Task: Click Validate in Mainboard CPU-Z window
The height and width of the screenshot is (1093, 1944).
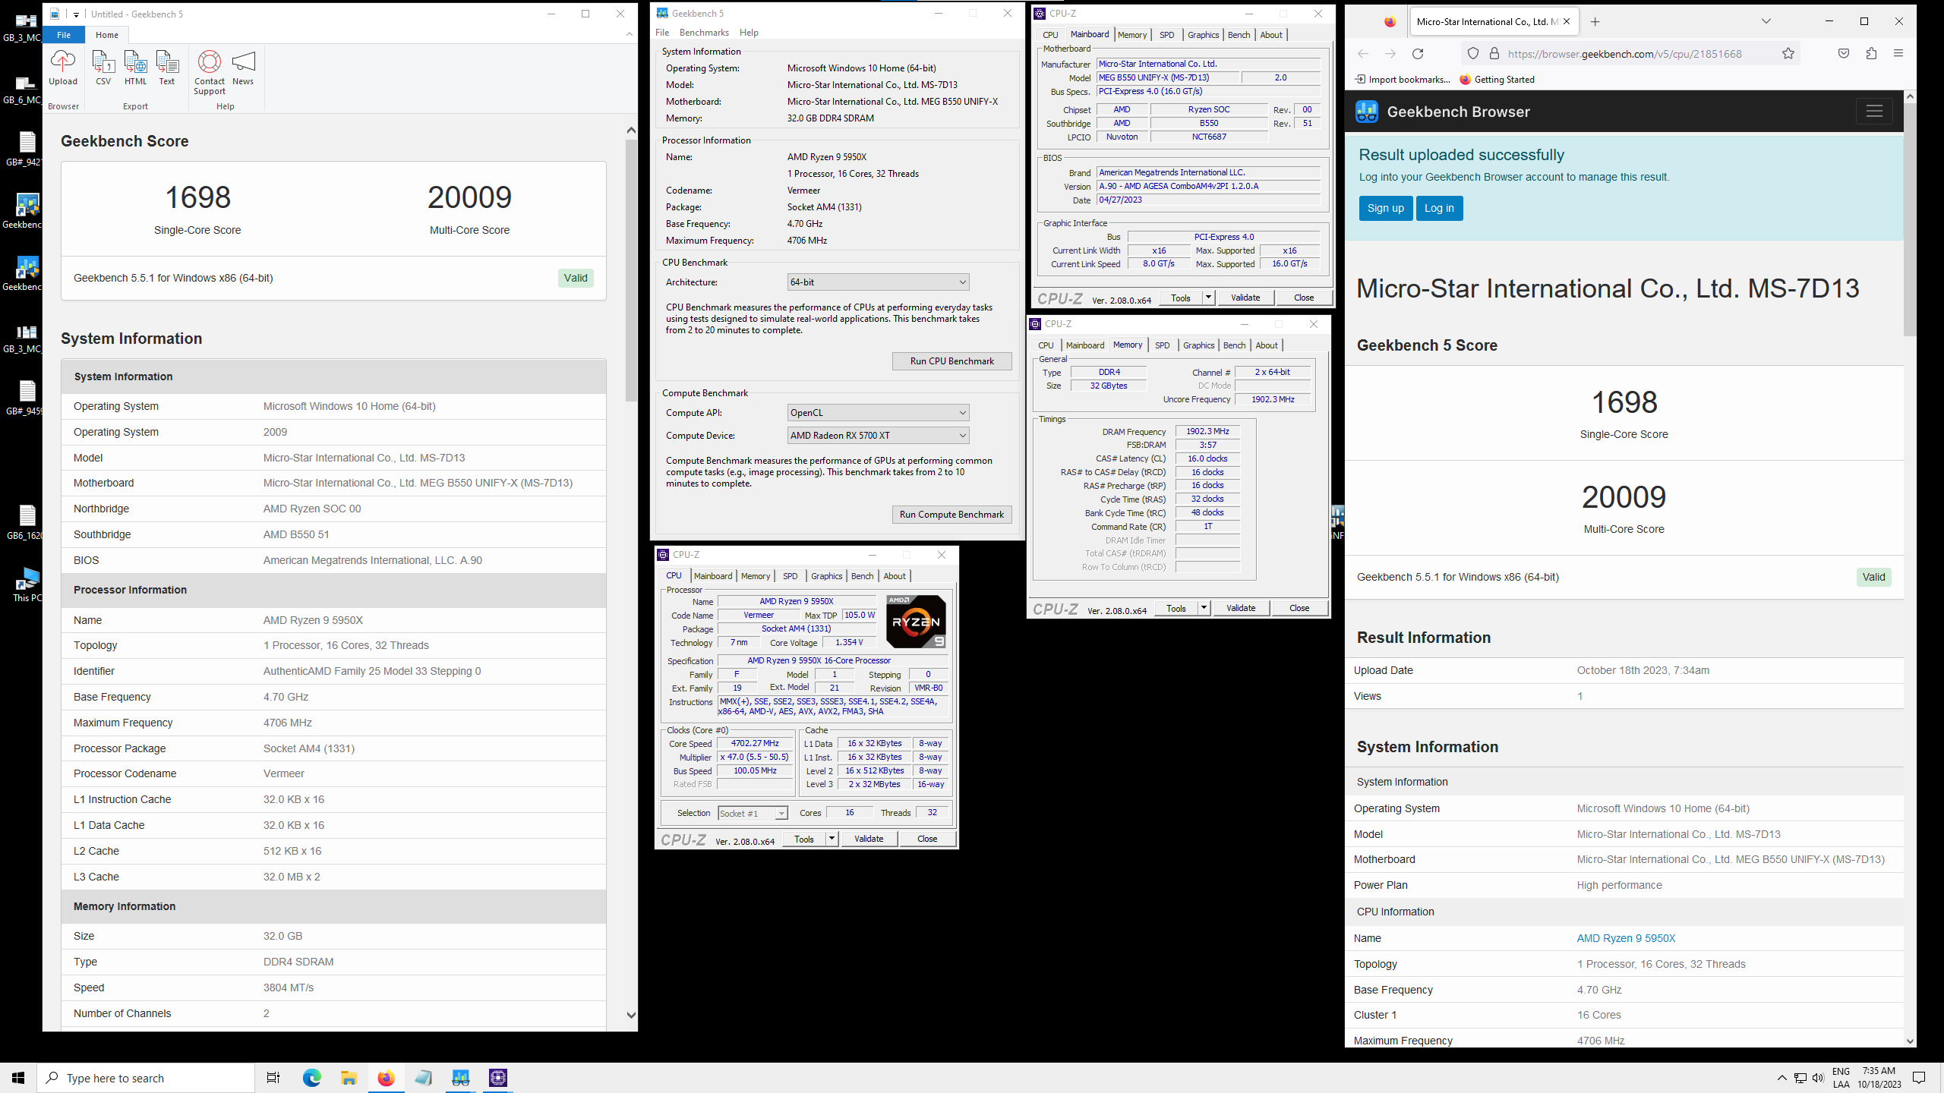Action: 1245,298
